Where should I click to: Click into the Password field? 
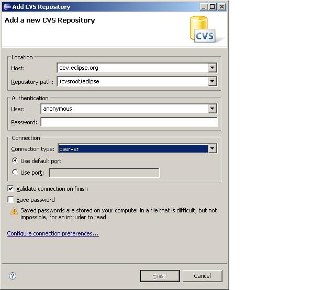coord(129,122)
